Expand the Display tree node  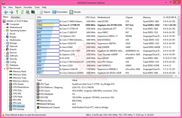click(4, 37)
